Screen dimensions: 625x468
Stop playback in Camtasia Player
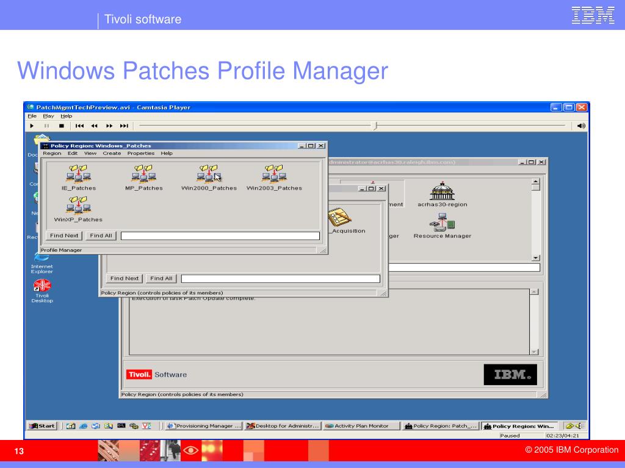pos(62,126)
